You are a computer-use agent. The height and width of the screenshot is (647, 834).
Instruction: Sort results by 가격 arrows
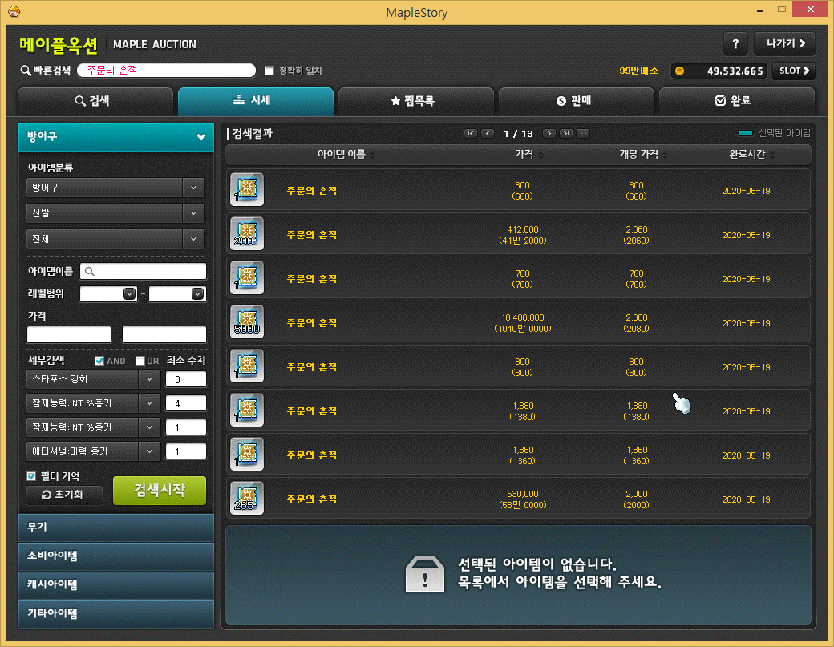click(541, 155)
